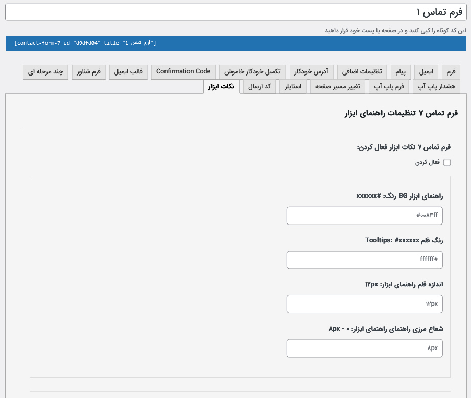Image resolution: width=471 pixels, height=398 pixels.
Task: Select the قالب ایمیل tab
Action: coord(128,72)
